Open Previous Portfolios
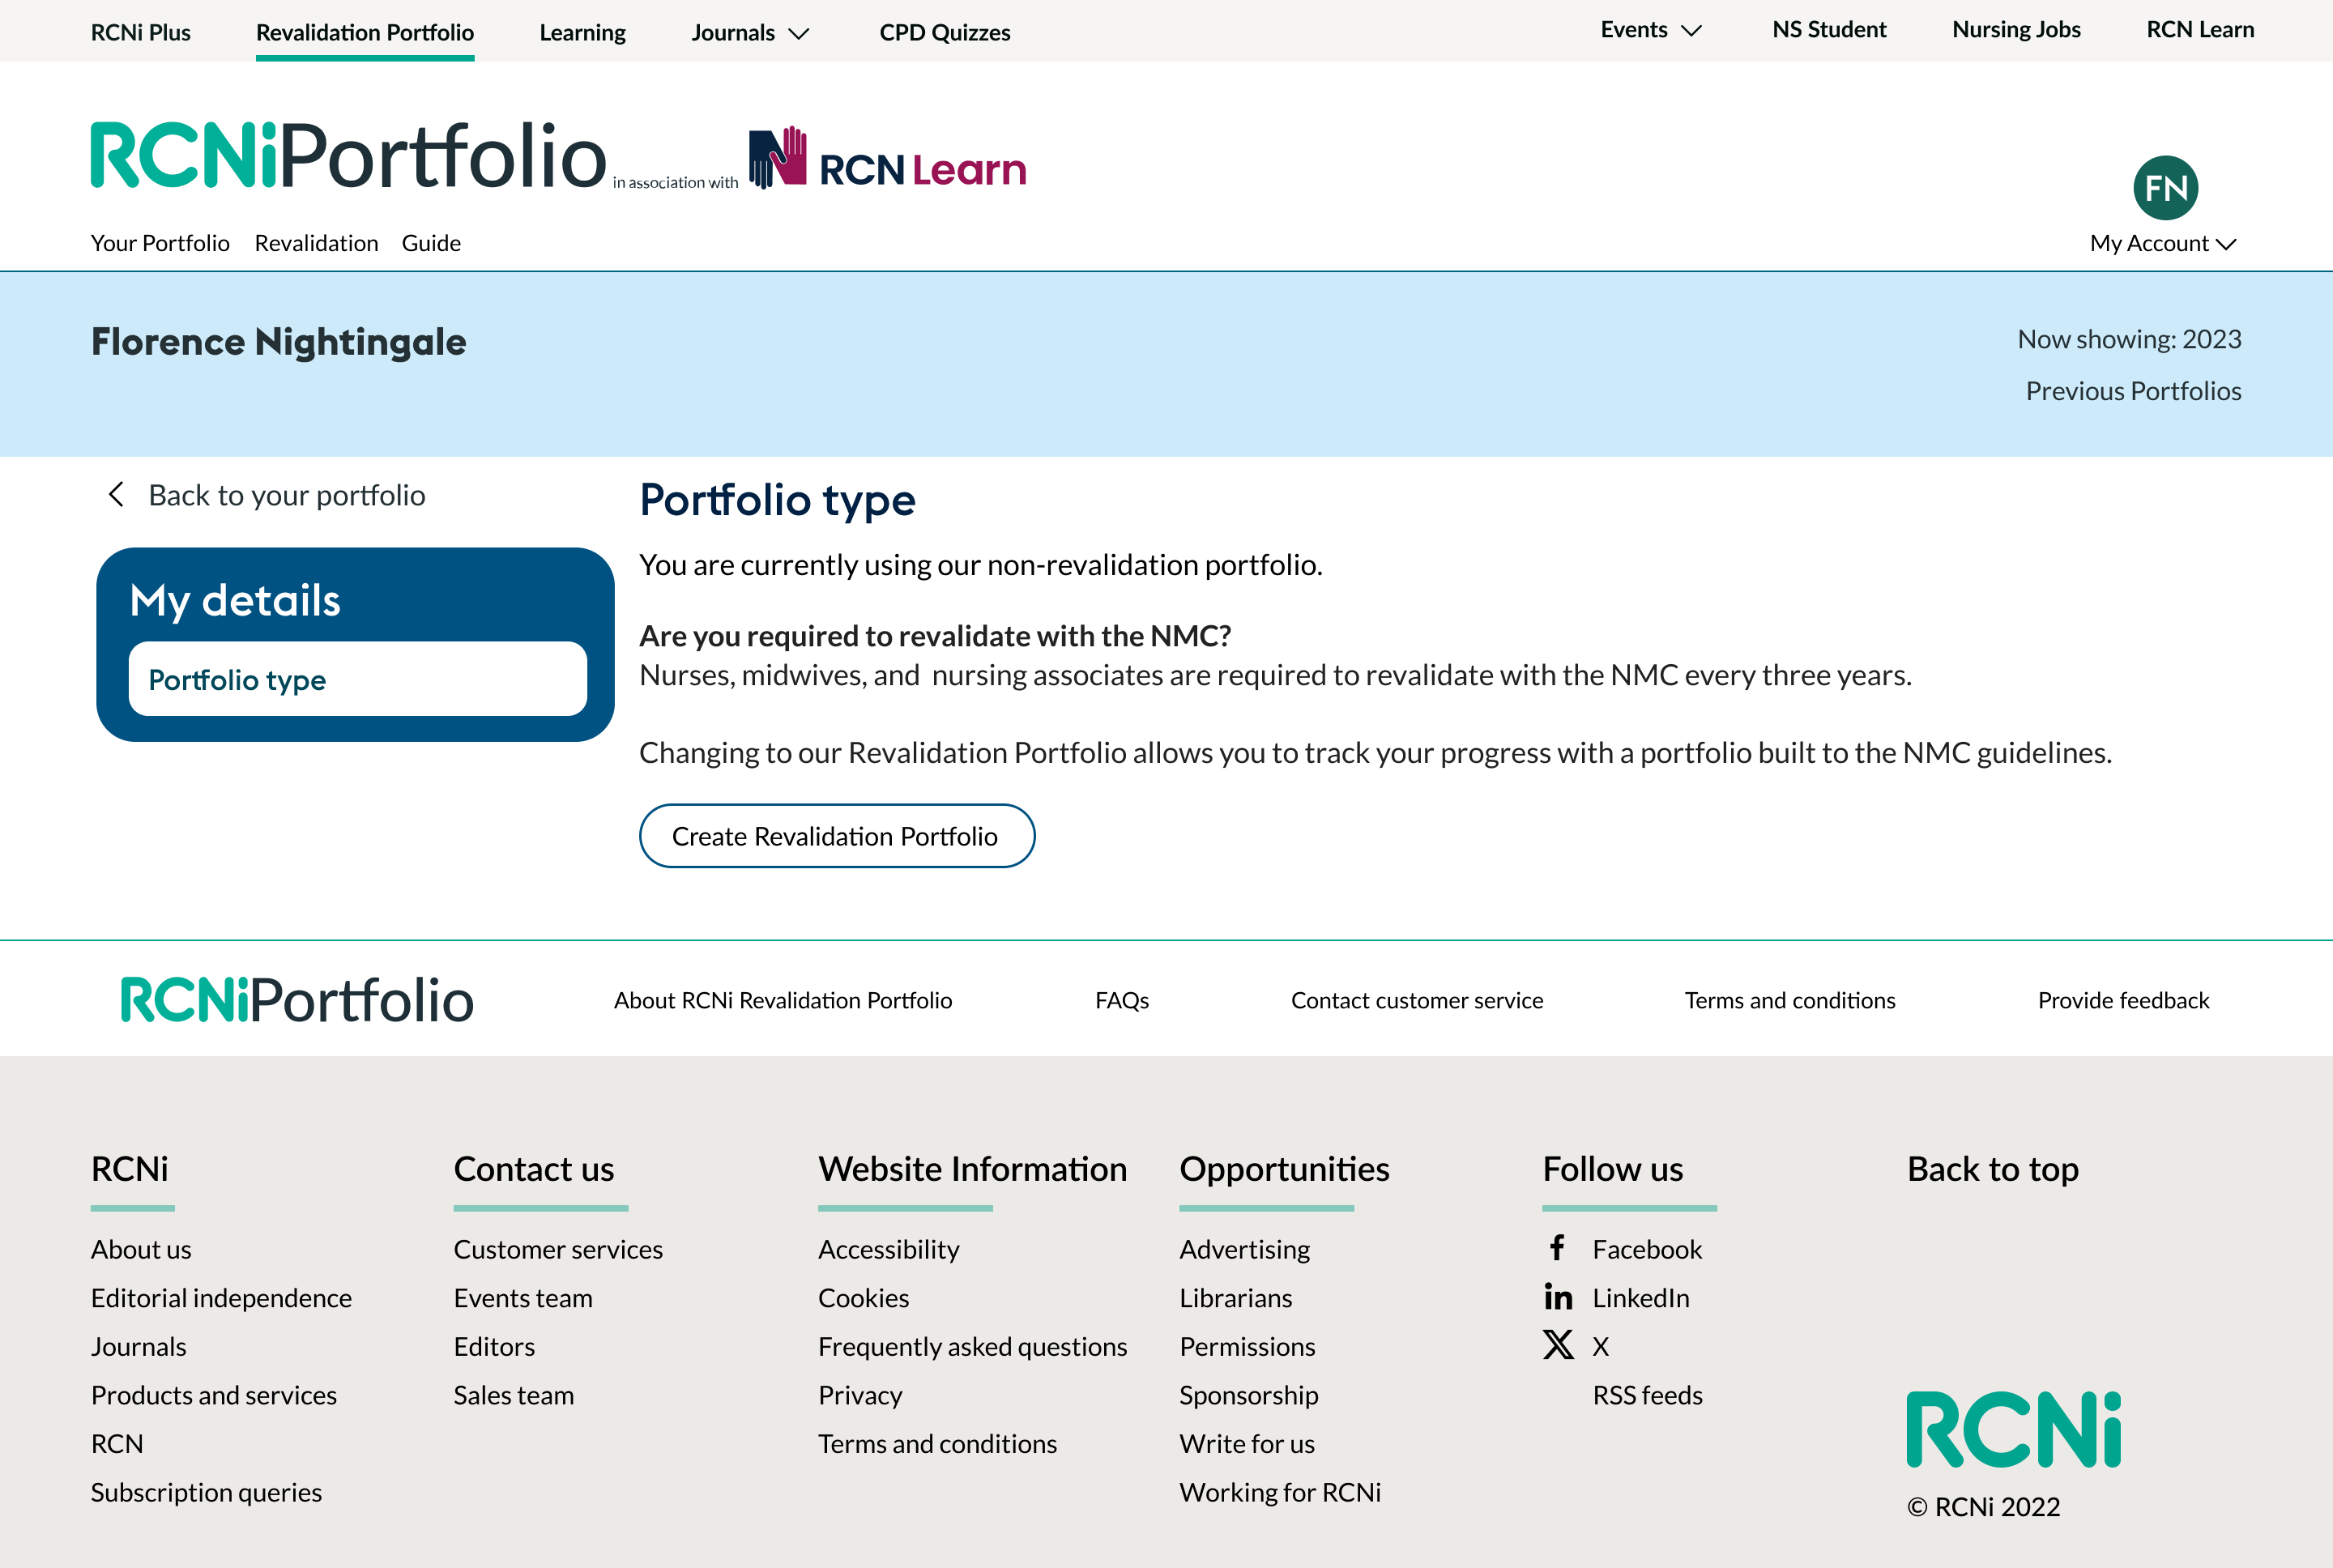The height and width of the screenshot is (1568, 2333). coord(2133,390)
